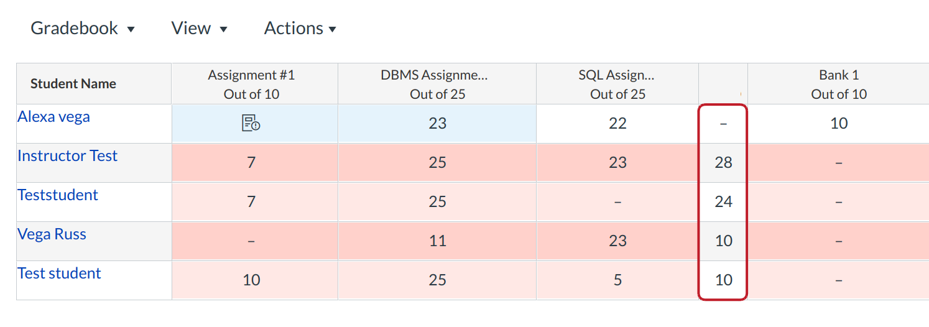Click the Test student name link

(x=59, y=274)
